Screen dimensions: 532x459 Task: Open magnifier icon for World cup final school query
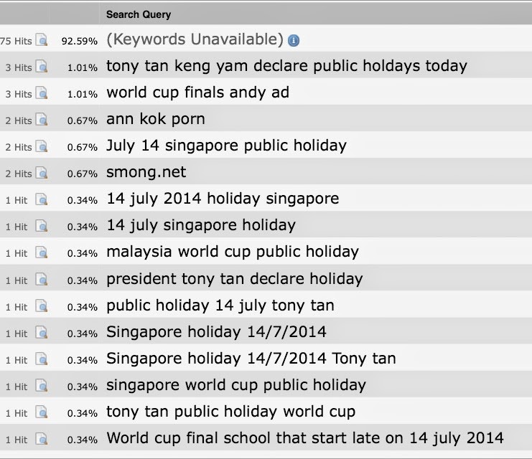[42, 438]
